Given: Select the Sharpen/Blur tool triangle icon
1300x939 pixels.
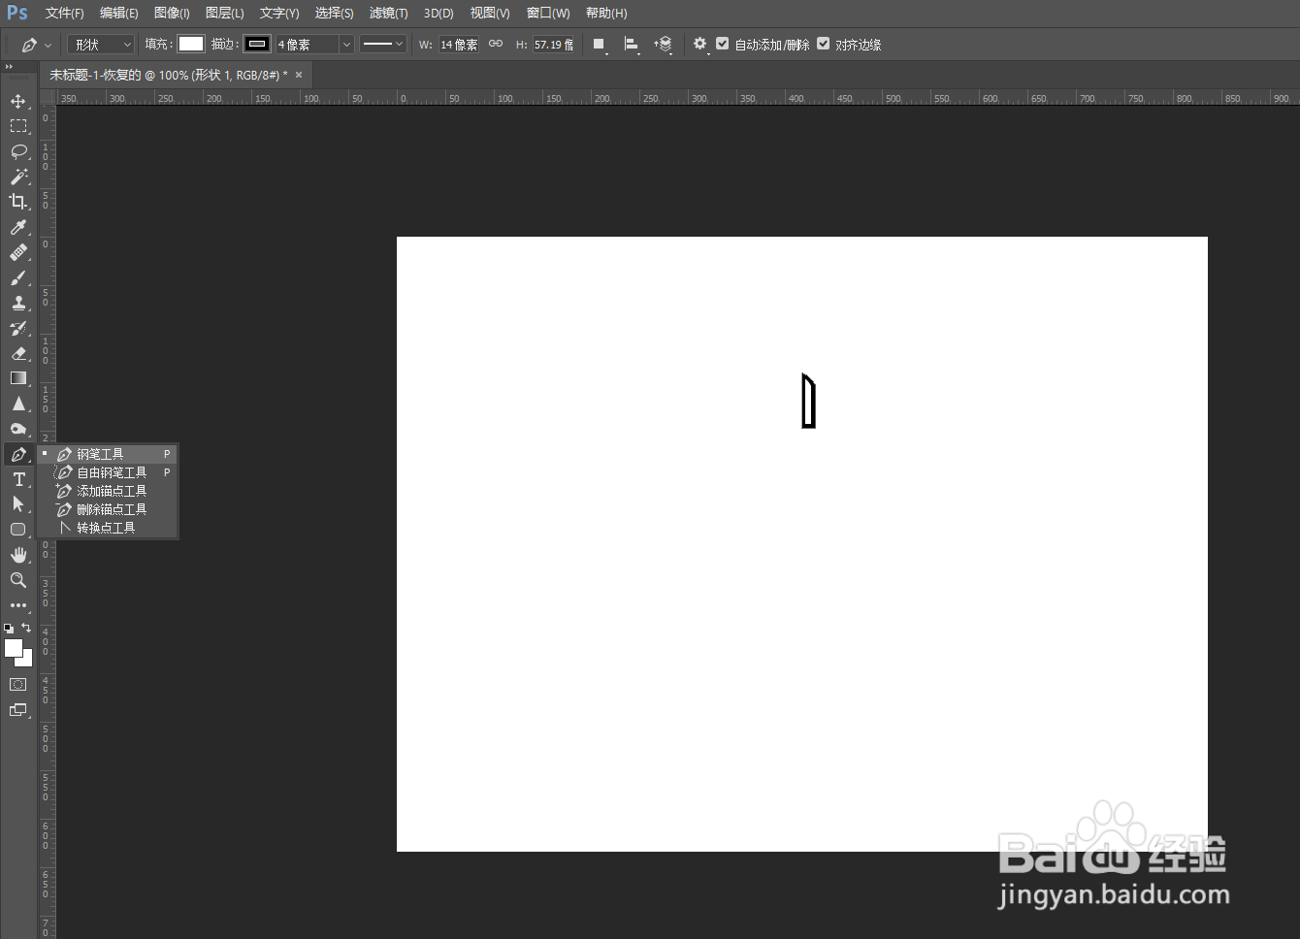Looking at the screenshot, I should tap(18, 404).
